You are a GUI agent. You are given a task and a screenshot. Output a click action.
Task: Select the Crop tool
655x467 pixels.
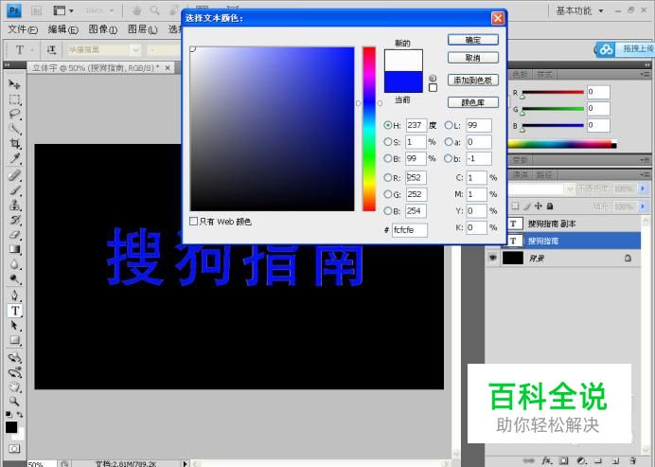(14, 144)
